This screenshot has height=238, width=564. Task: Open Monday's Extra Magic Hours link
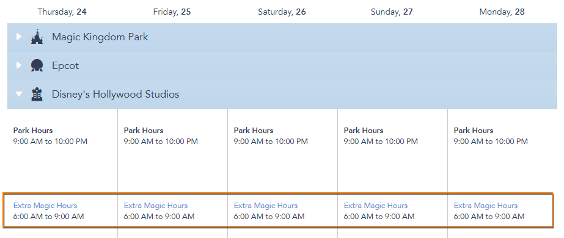[486, 206]
